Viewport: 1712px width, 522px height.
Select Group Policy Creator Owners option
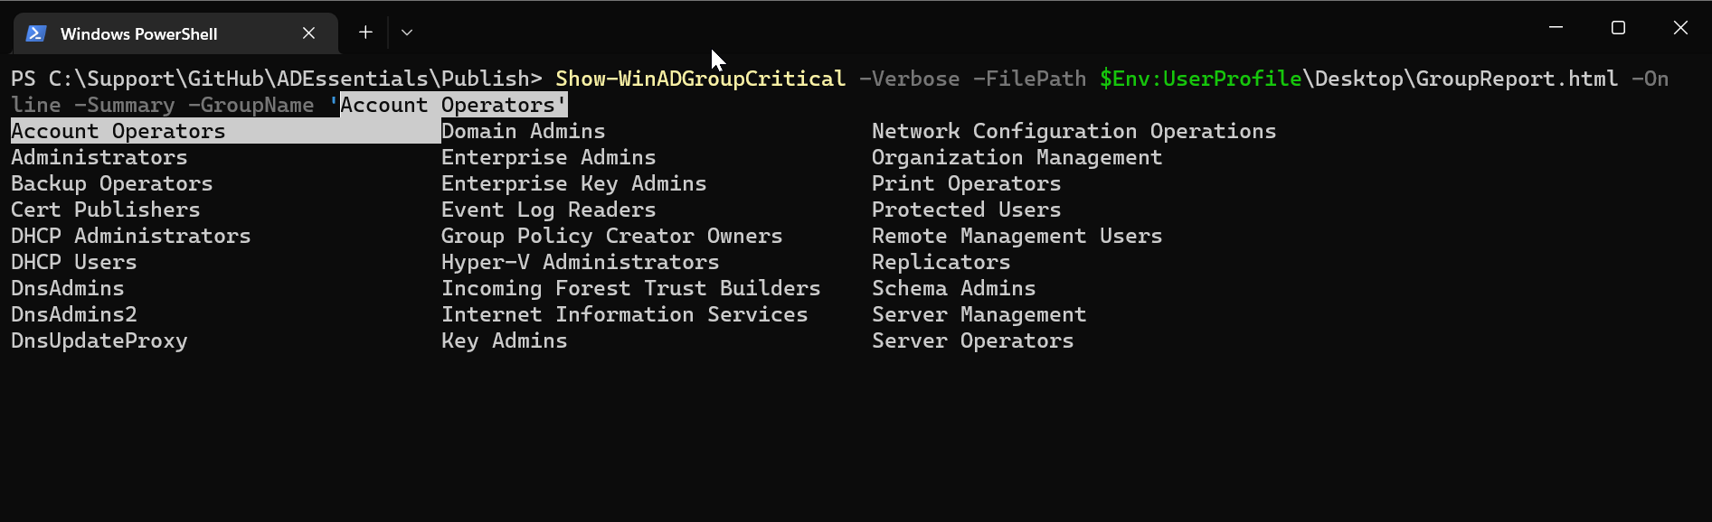coord(611,236)
